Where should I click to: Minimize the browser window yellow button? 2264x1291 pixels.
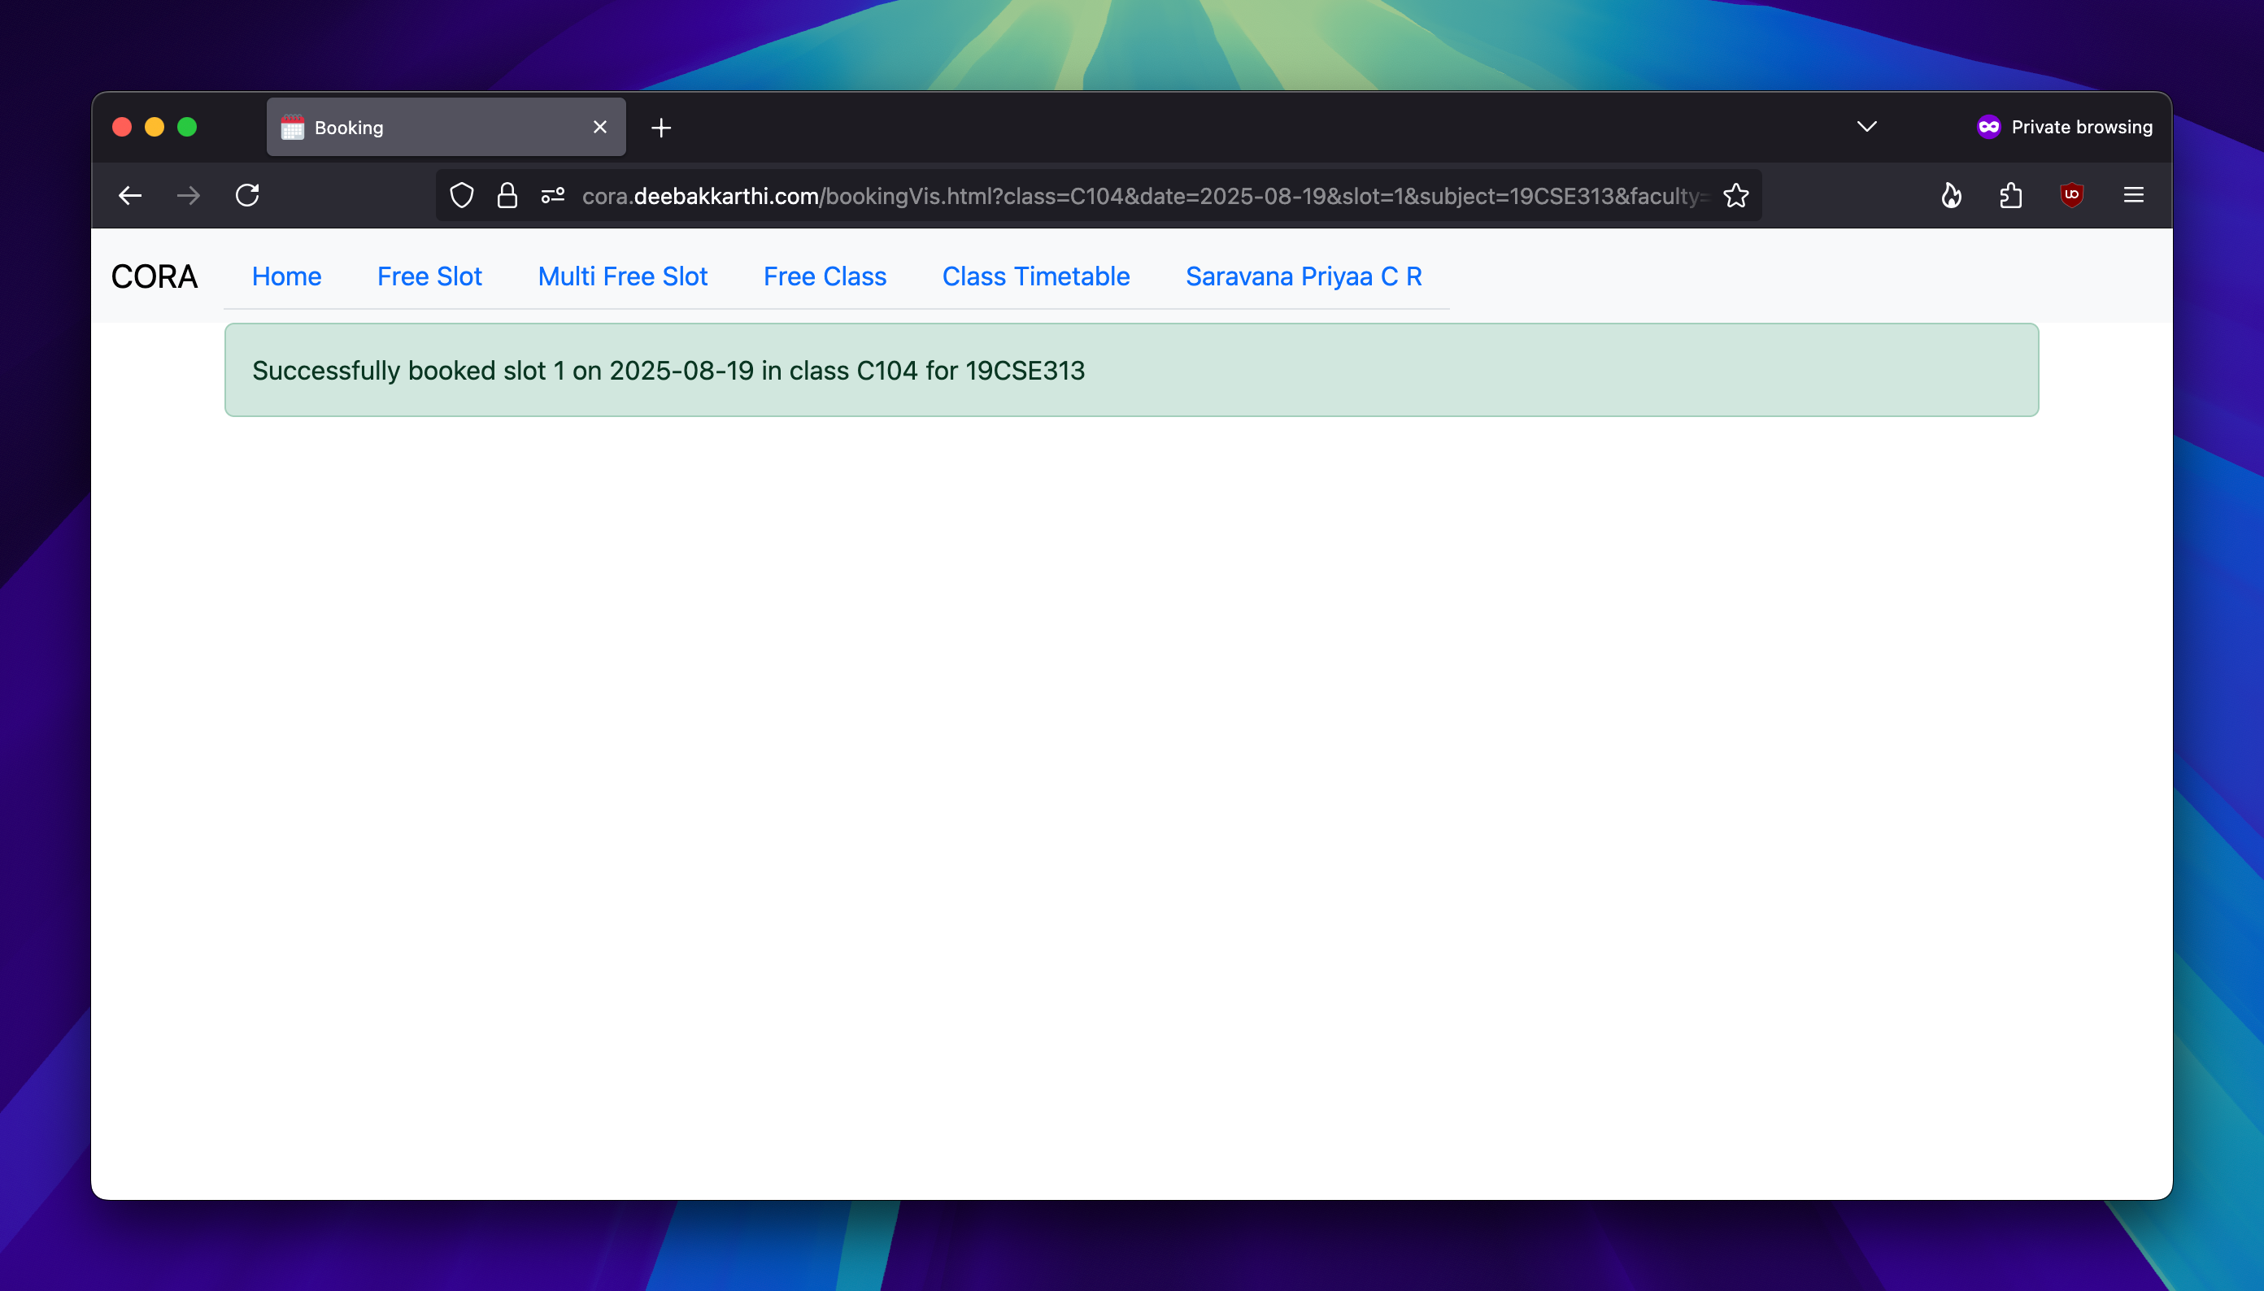[x=155, y=127]
